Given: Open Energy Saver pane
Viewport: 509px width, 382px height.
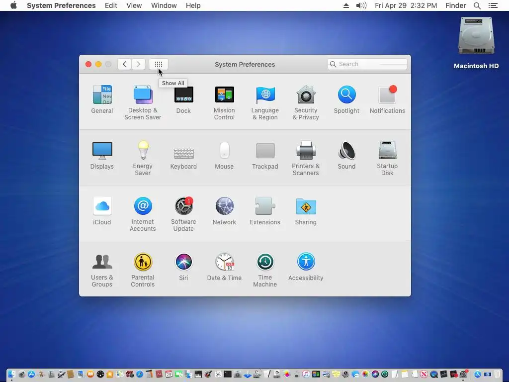Looking at the screenshot, I should tap(143, 159).
